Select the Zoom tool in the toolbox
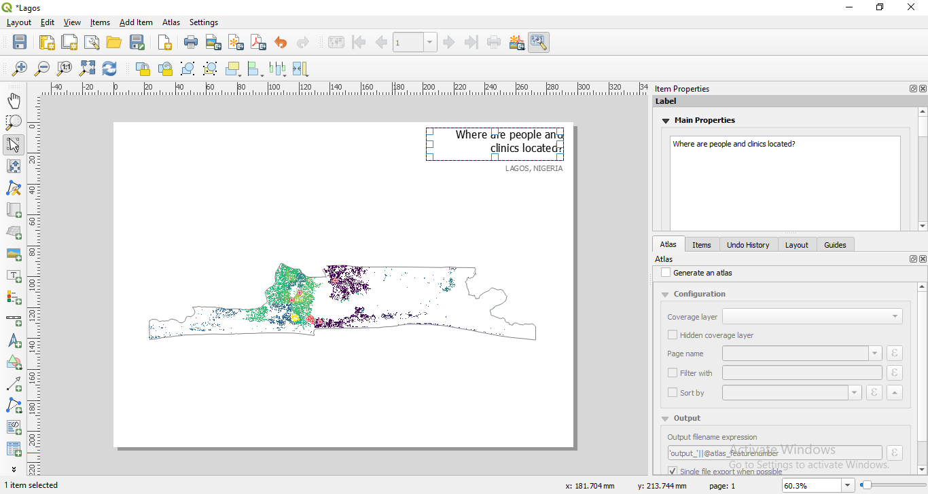The width and height of the screenshot is (928, 494). (x=14, y=123)
